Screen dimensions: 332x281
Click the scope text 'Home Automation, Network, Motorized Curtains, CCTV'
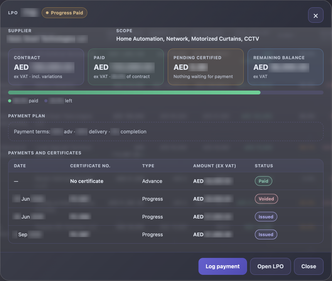pyautogui.click(x=188, y=39)
